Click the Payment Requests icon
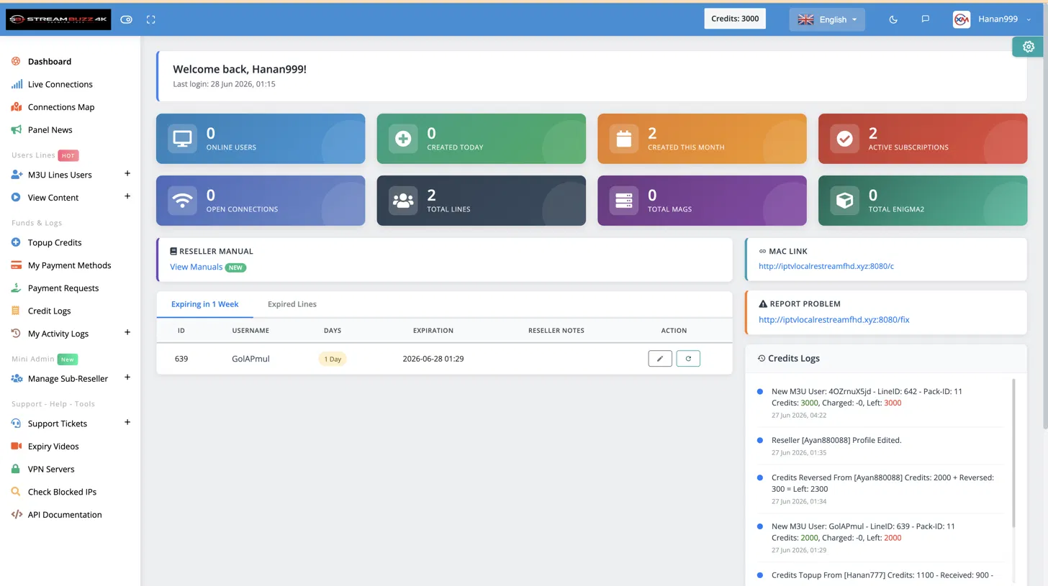The width and height of the screenshot is (1048, 586). (x=16, y=288)
